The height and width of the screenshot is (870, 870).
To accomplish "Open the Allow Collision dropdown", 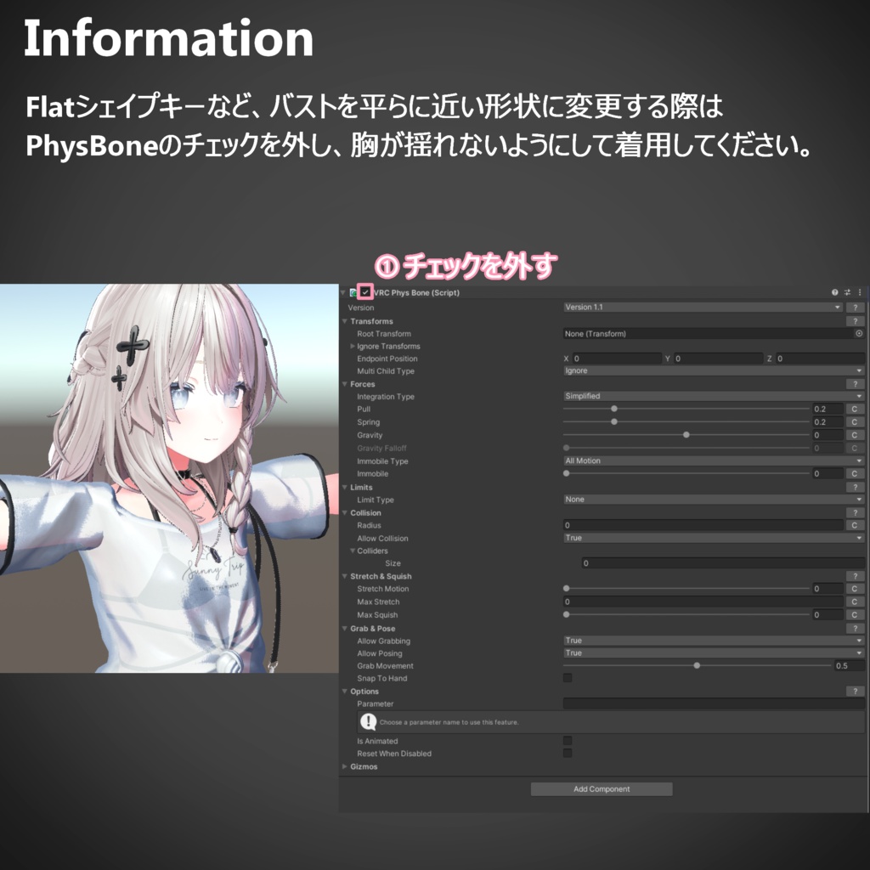I will 714,538.
